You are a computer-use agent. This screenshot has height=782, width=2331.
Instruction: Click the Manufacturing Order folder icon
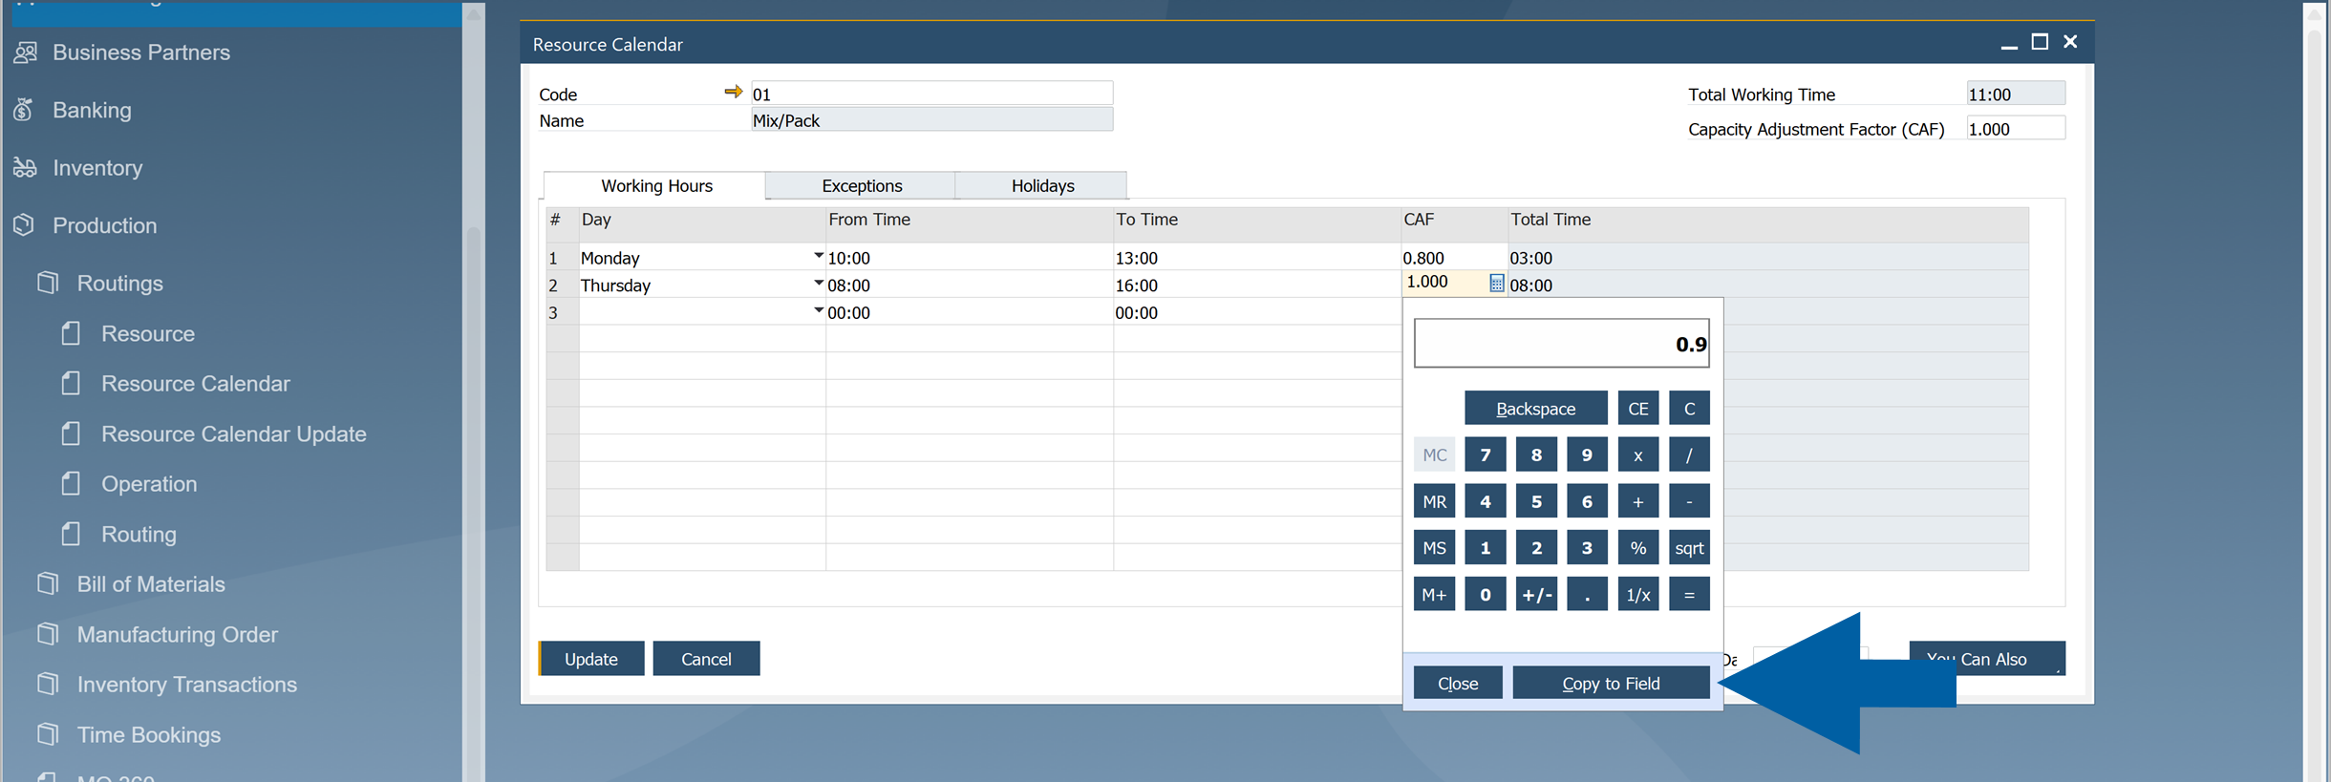pos(48,634)
